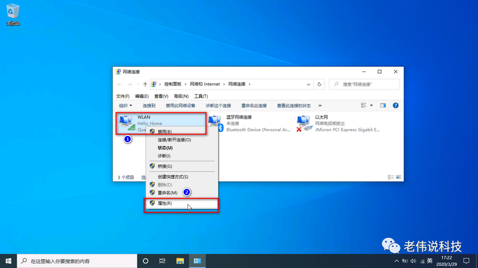478x268 pixels.
Task: Choose 连接/断开连接(O) in context menu
Action: 182,140
